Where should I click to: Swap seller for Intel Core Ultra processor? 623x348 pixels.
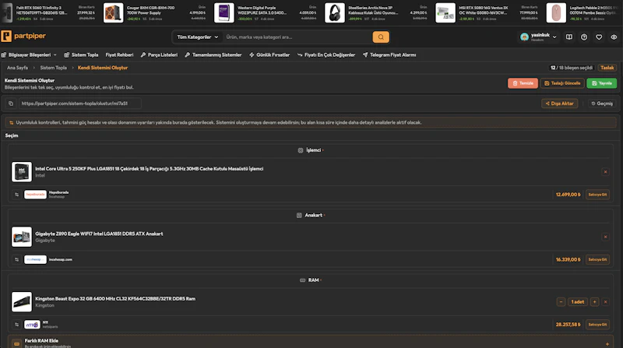point(16,195)
